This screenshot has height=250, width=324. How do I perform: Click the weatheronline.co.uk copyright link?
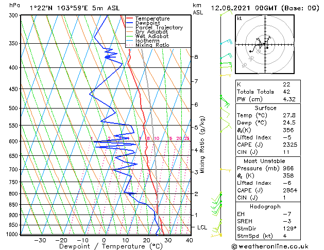click(270, 246)
